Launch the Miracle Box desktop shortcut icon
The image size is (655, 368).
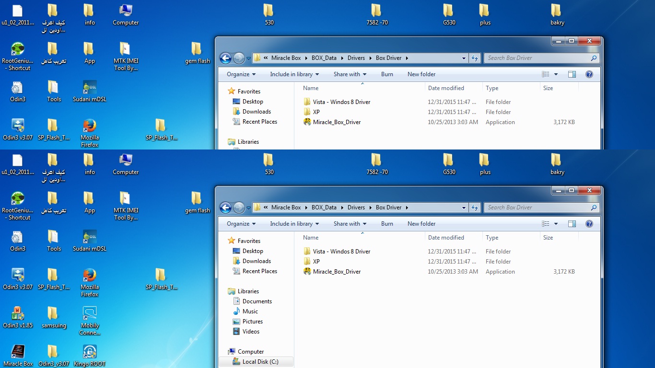point(18,356)
